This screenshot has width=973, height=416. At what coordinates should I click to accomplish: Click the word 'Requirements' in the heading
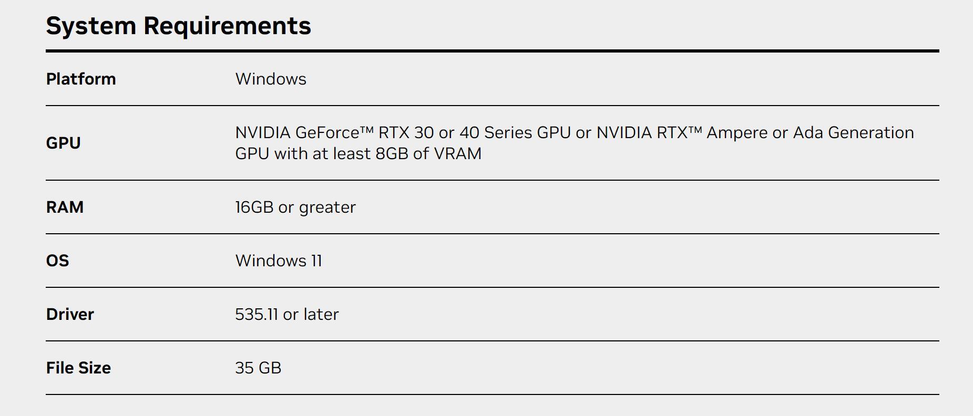click(x=227, y=26)
